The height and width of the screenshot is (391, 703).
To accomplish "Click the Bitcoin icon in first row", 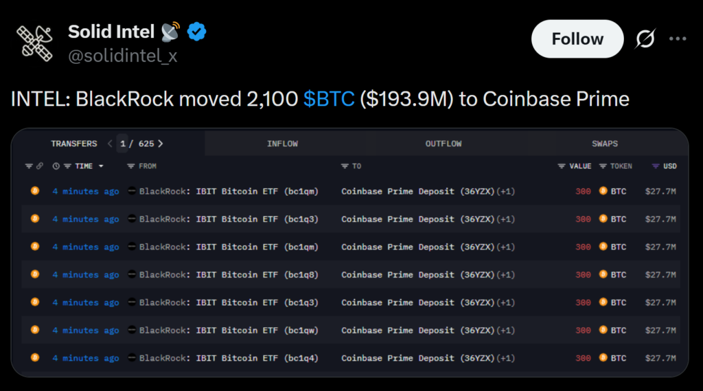I will (35, 191).
